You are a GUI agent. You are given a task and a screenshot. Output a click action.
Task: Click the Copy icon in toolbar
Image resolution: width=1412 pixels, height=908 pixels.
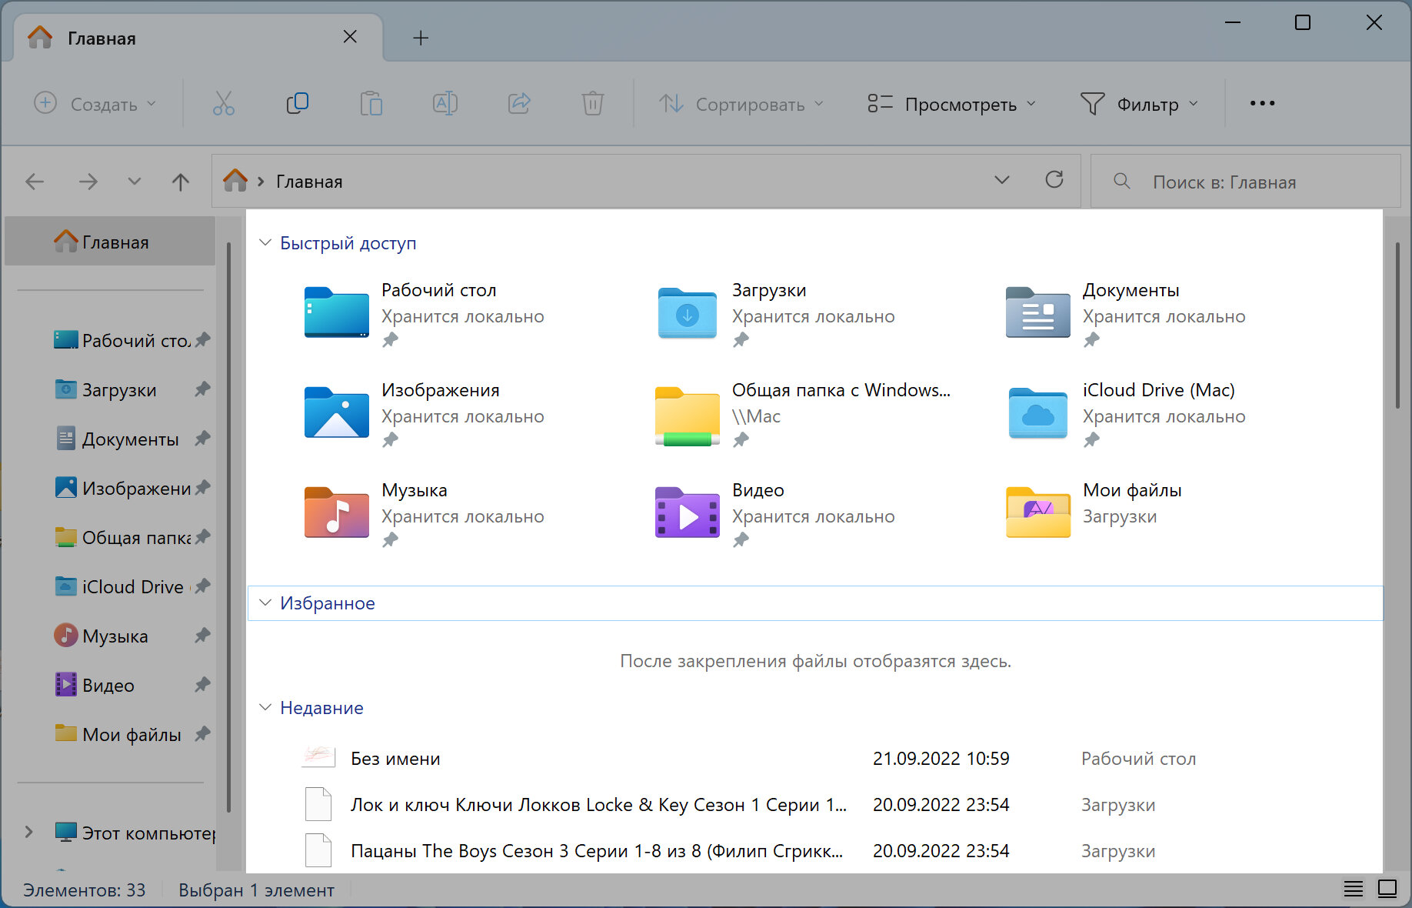[x=297, y=103]
